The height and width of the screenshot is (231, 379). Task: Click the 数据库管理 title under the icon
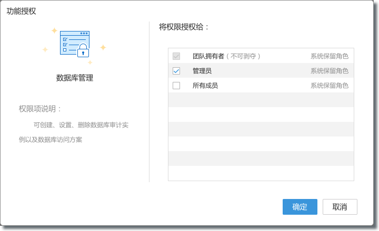(75, 78)
